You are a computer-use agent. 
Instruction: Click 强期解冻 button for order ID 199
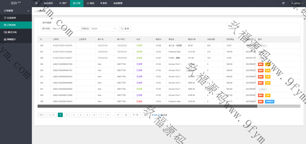tap(269, 102)
